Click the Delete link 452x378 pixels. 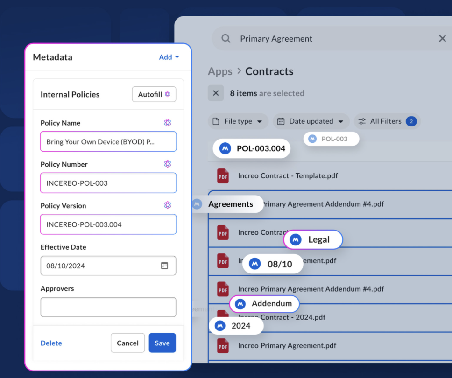point(51,343)
